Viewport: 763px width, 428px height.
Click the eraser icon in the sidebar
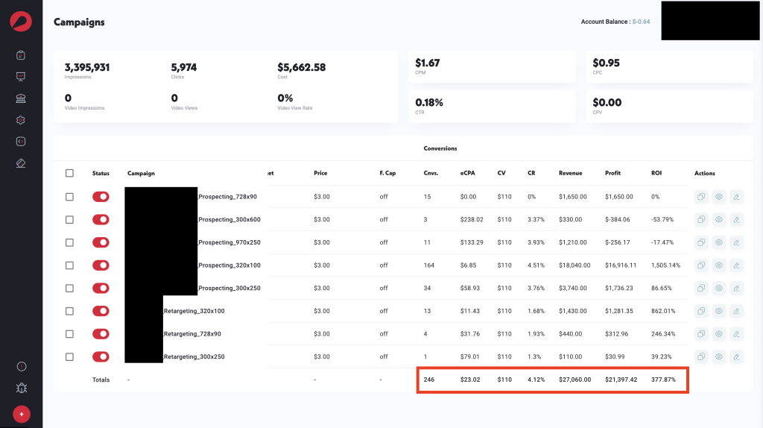click(21, 163)
